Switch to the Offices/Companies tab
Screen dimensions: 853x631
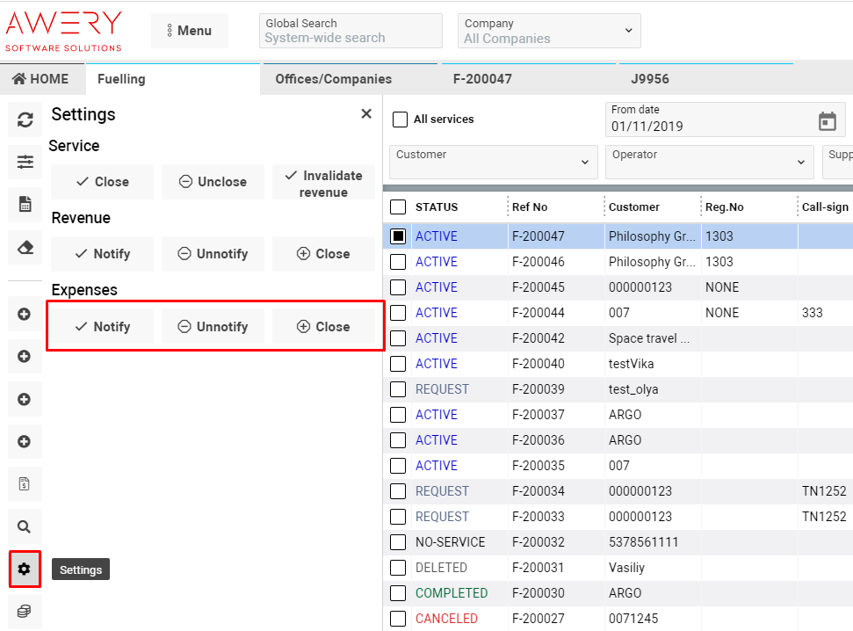(x=333, y=79)
